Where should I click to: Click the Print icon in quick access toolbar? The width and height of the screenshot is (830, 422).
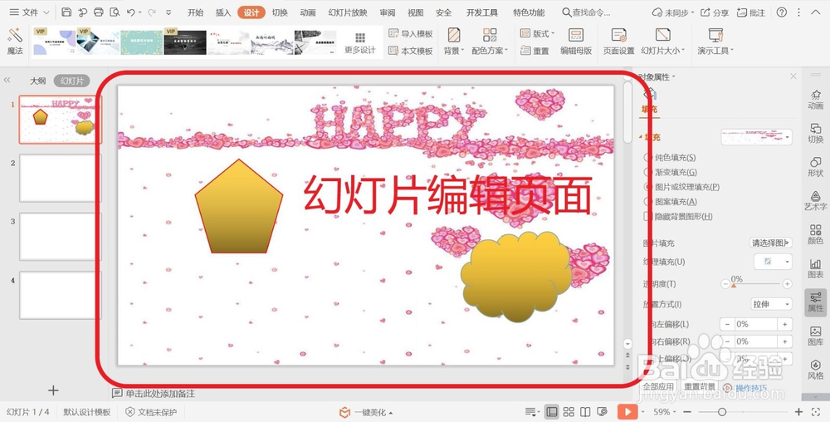pyautogui.click(x=99, y=12)
